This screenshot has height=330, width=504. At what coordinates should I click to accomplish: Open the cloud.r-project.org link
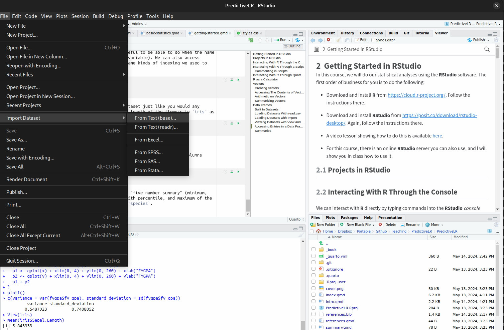tap(416, 95)
